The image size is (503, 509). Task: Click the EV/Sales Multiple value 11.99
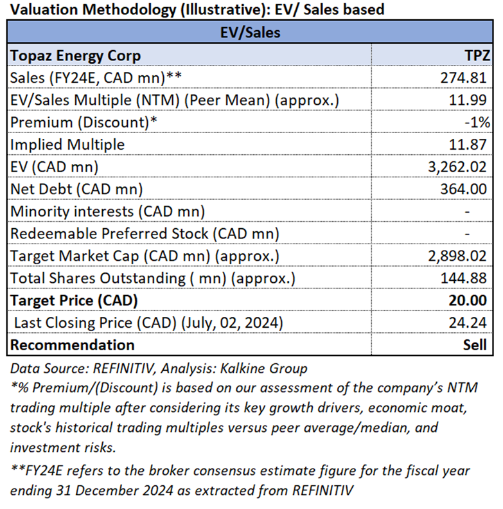[x=467, y=100]
